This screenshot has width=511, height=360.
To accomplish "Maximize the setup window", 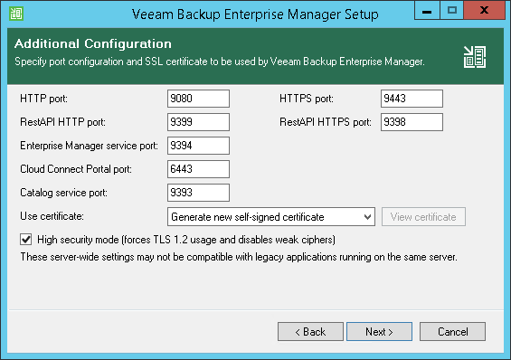I will (x=451, y=11).
